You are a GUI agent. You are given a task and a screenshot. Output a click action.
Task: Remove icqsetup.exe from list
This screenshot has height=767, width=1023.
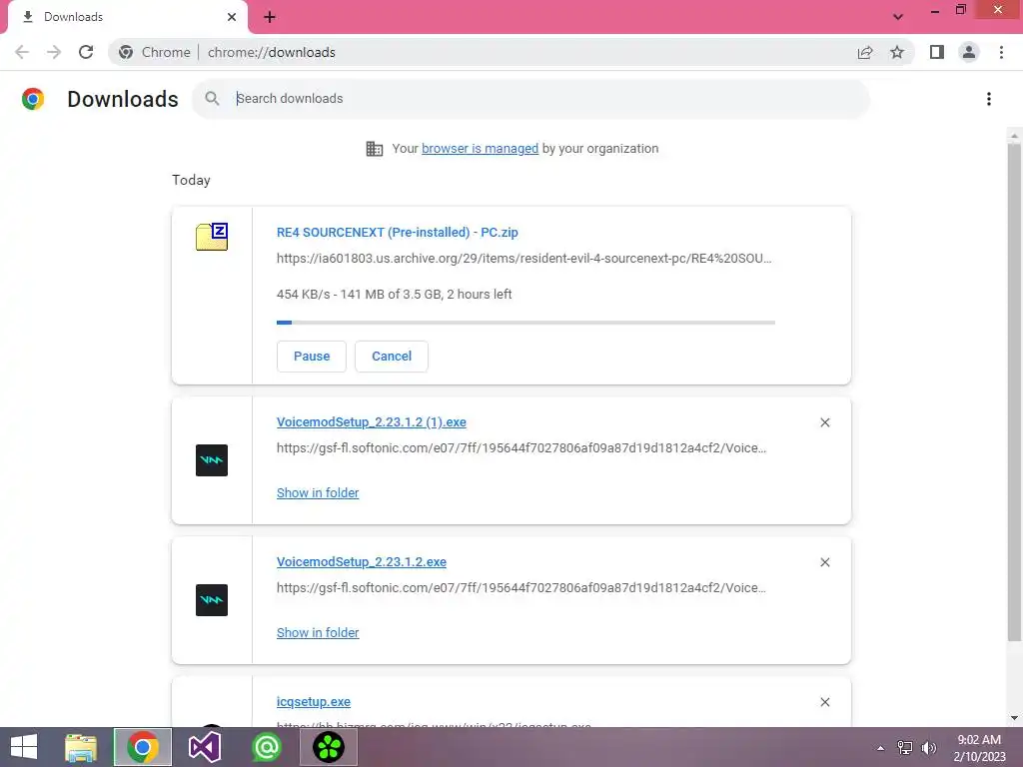pyautogui.click(x=825, y=702)
